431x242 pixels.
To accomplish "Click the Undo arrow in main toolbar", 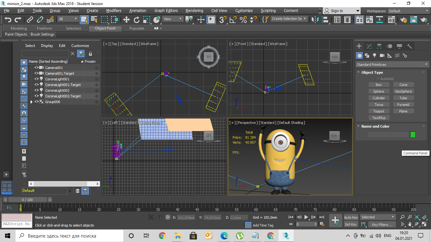I will pos(8,20).
